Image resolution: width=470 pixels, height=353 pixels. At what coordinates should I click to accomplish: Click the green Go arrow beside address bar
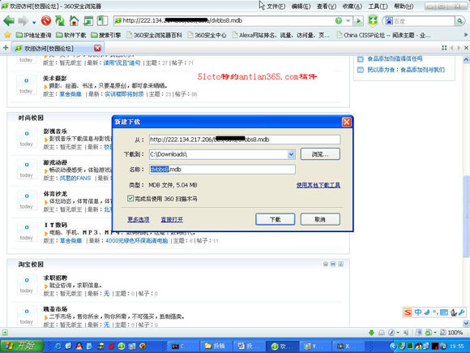pyautogui.click(x=358, y=21)
